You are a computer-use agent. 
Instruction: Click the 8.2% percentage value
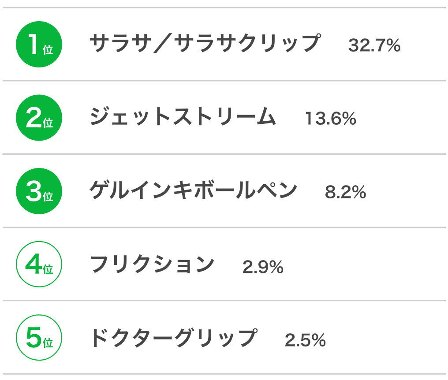(345, 192)
